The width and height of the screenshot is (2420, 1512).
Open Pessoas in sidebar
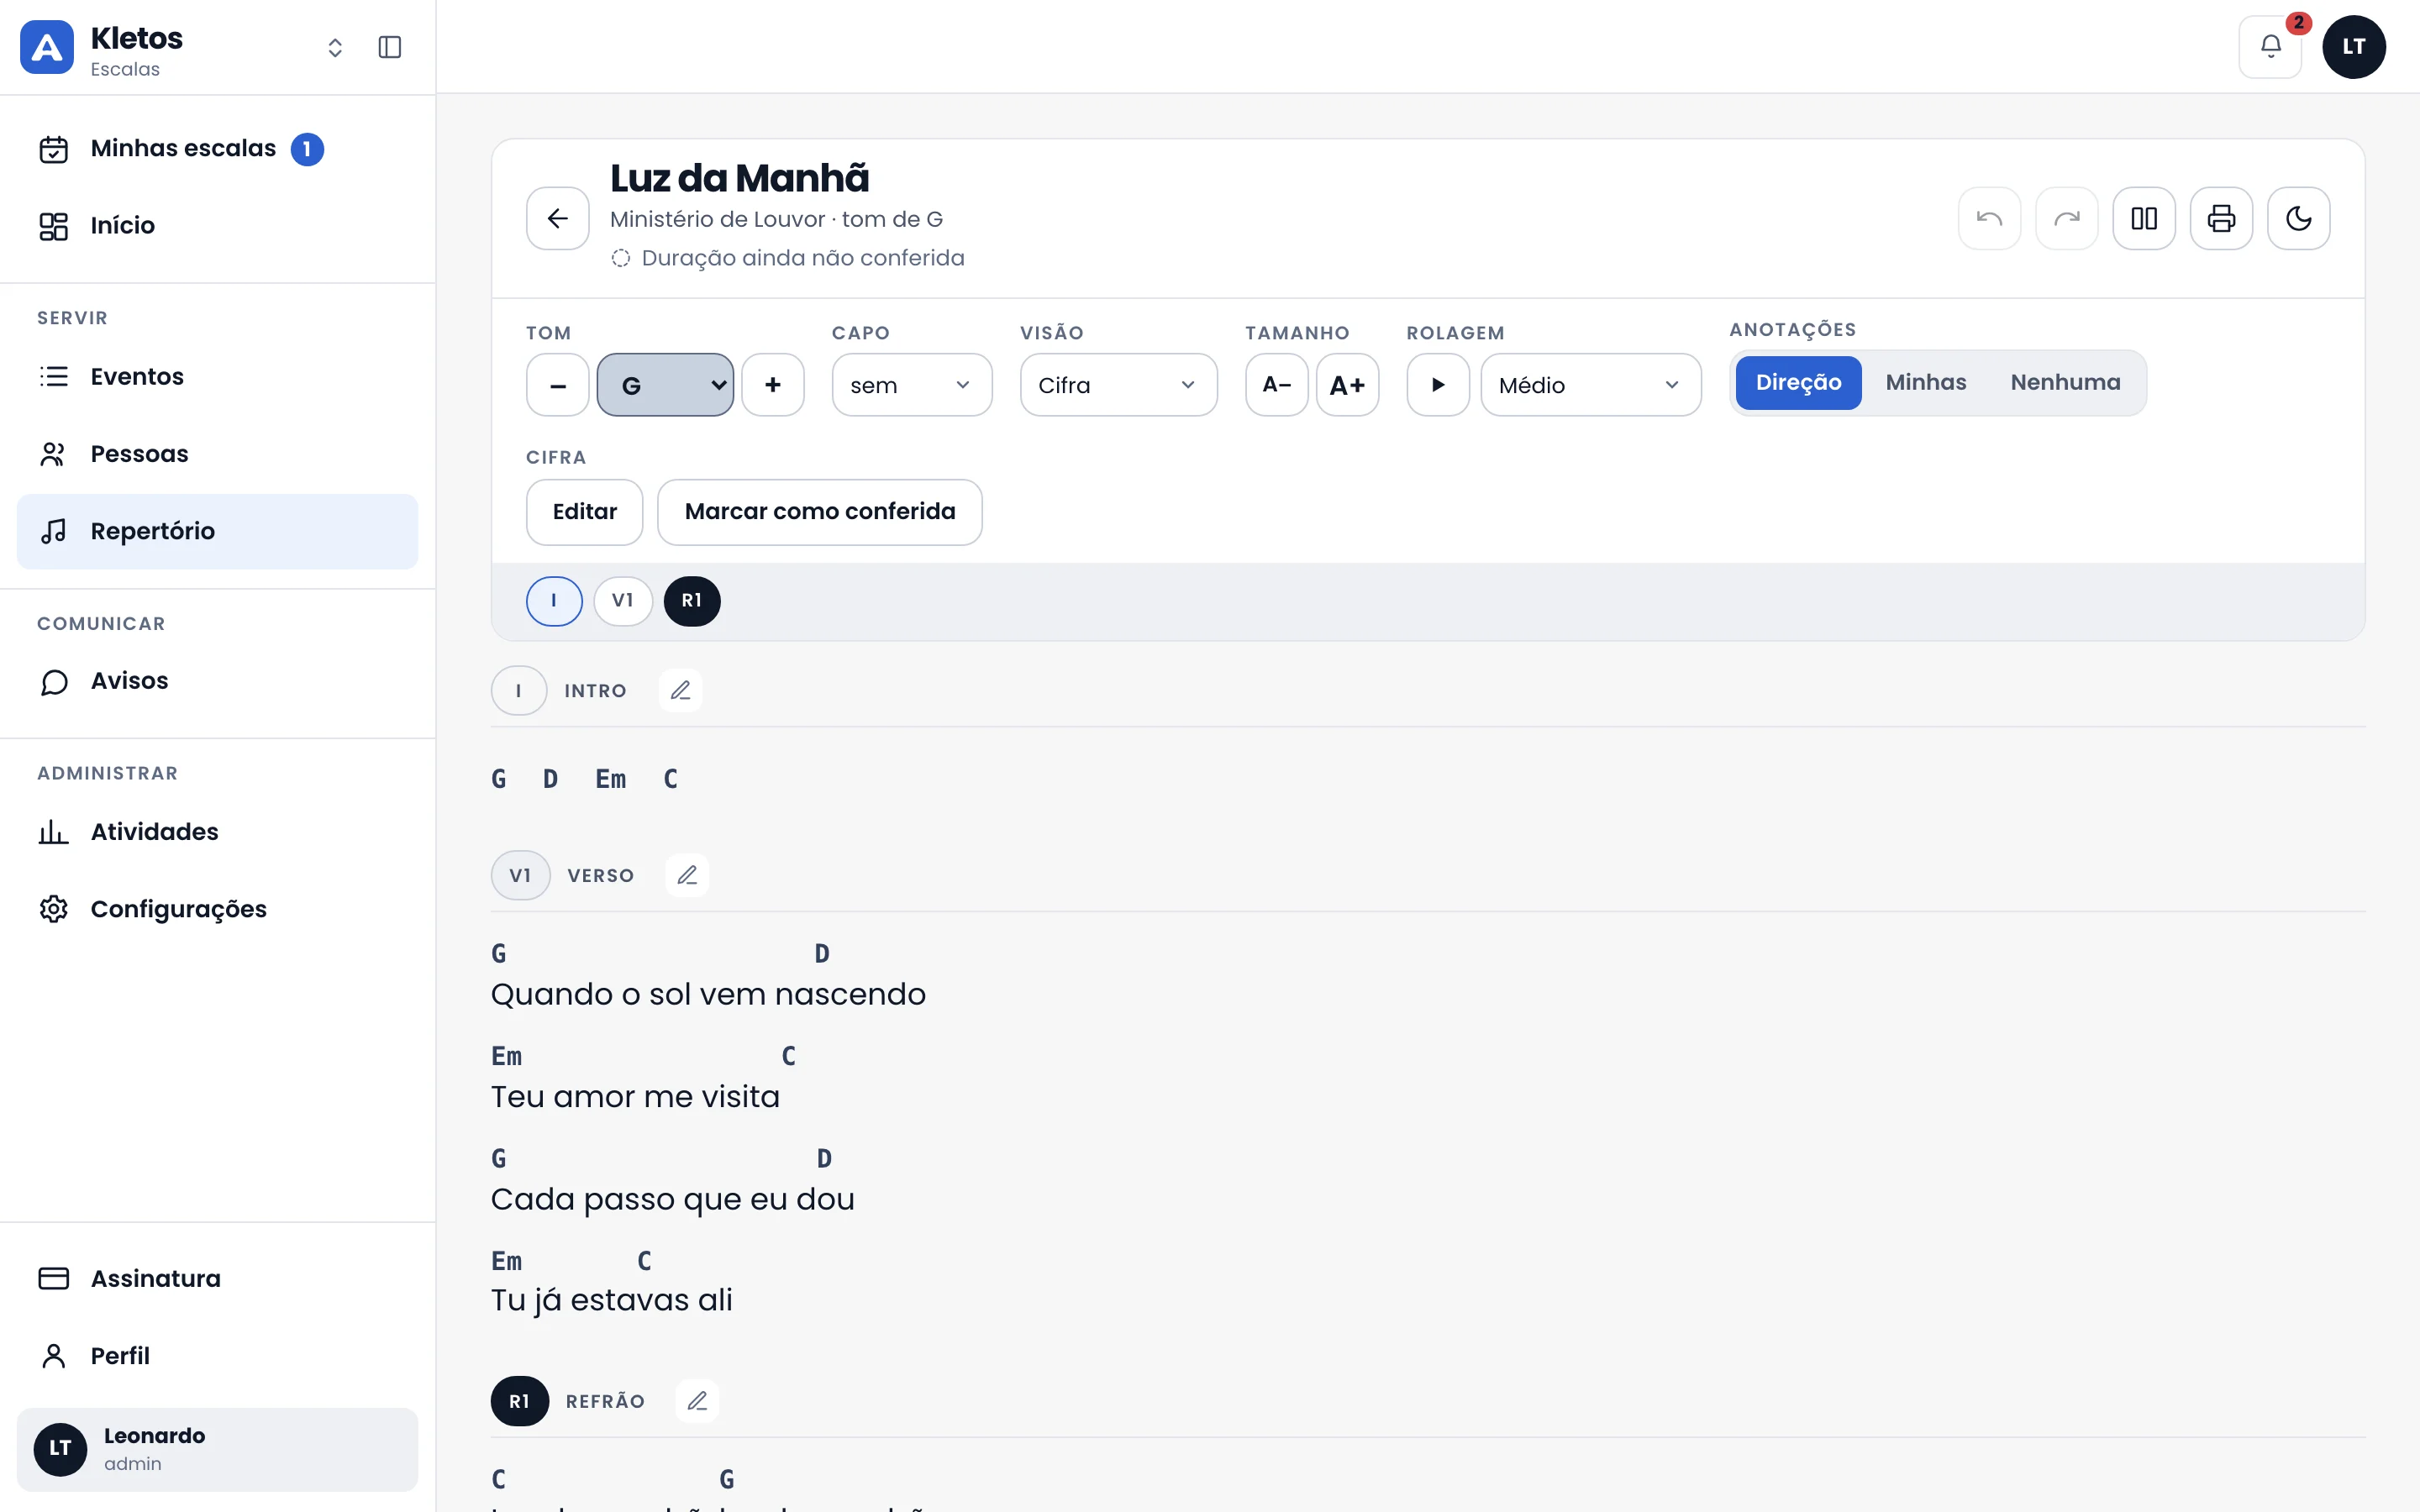click(217, 454)
